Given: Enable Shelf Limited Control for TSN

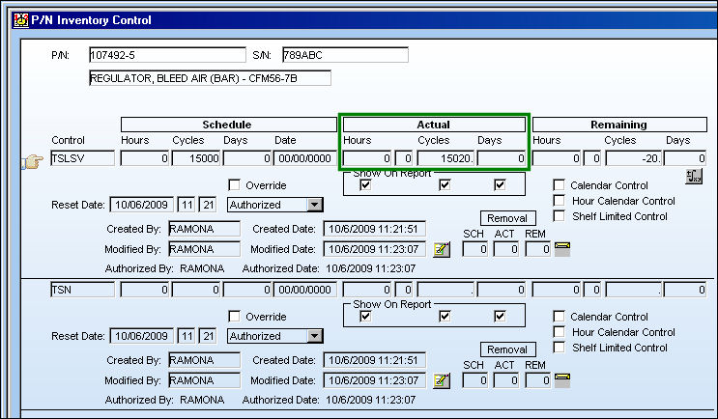Looking at the screenshot, I should coord(559,348).
